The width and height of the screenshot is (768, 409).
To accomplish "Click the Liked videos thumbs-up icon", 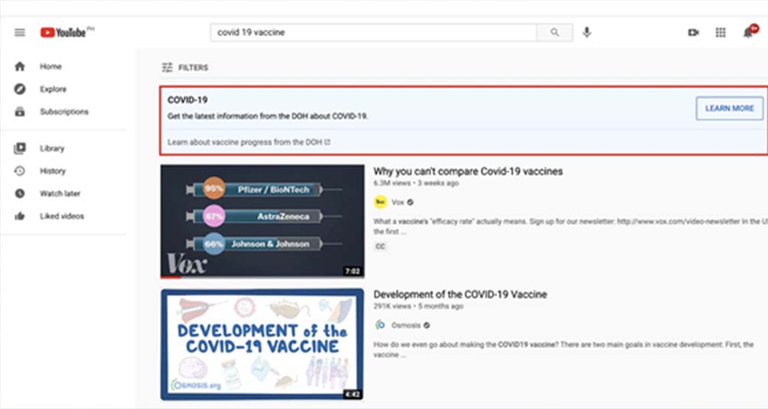I will 20,216.
